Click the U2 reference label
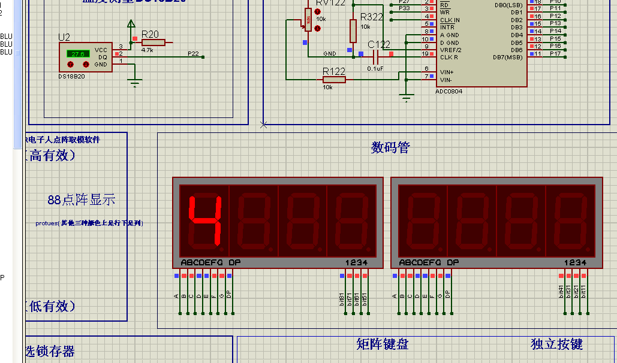The height and width of the screenshot is (363, 617). 64,37
